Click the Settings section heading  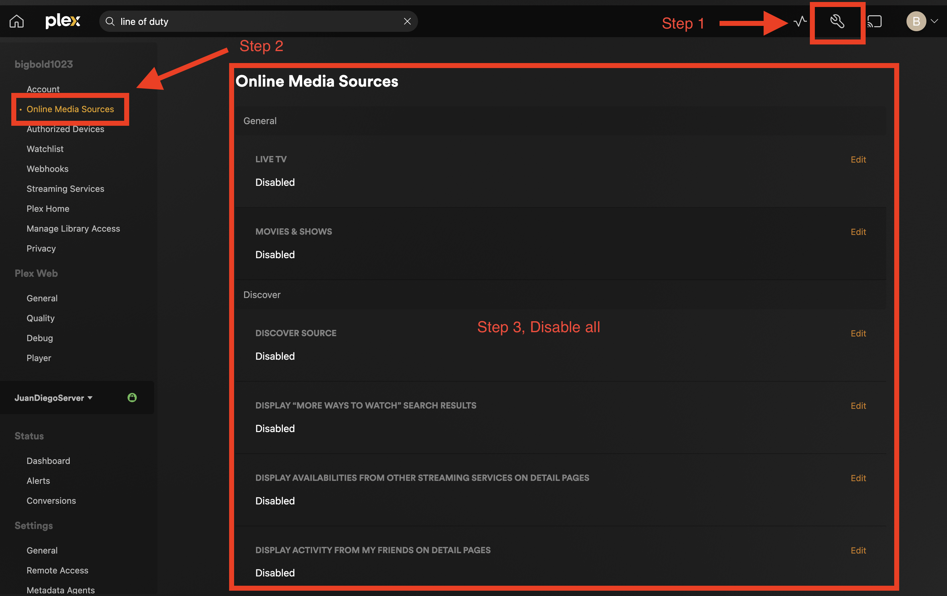point(34,526)
